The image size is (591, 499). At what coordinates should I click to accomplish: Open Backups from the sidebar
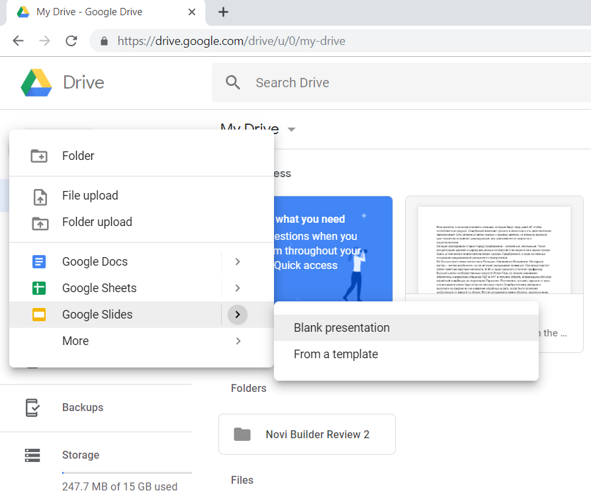pyautogui.click(x=82, y=408)
